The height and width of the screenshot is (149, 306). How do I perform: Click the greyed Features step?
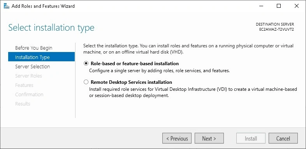(x=24, y=85)
